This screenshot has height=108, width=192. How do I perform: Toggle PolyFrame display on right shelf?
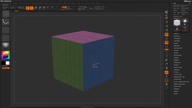coord(166,73)
